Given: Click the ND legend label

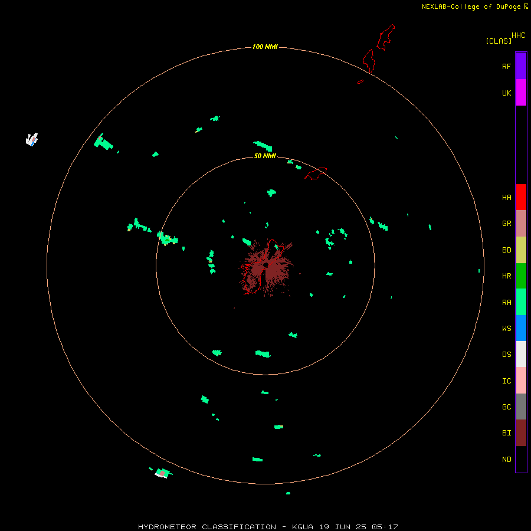Looking at the screenshot, I should point(507,460).
